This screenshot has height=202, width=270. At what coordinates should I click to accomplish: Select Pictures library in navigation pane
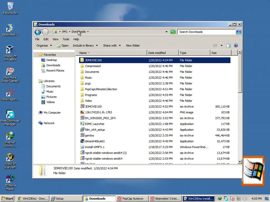click(49, 97)
